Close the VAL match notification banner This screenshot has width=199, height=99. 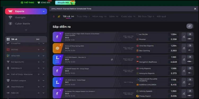tap(195, 9)
